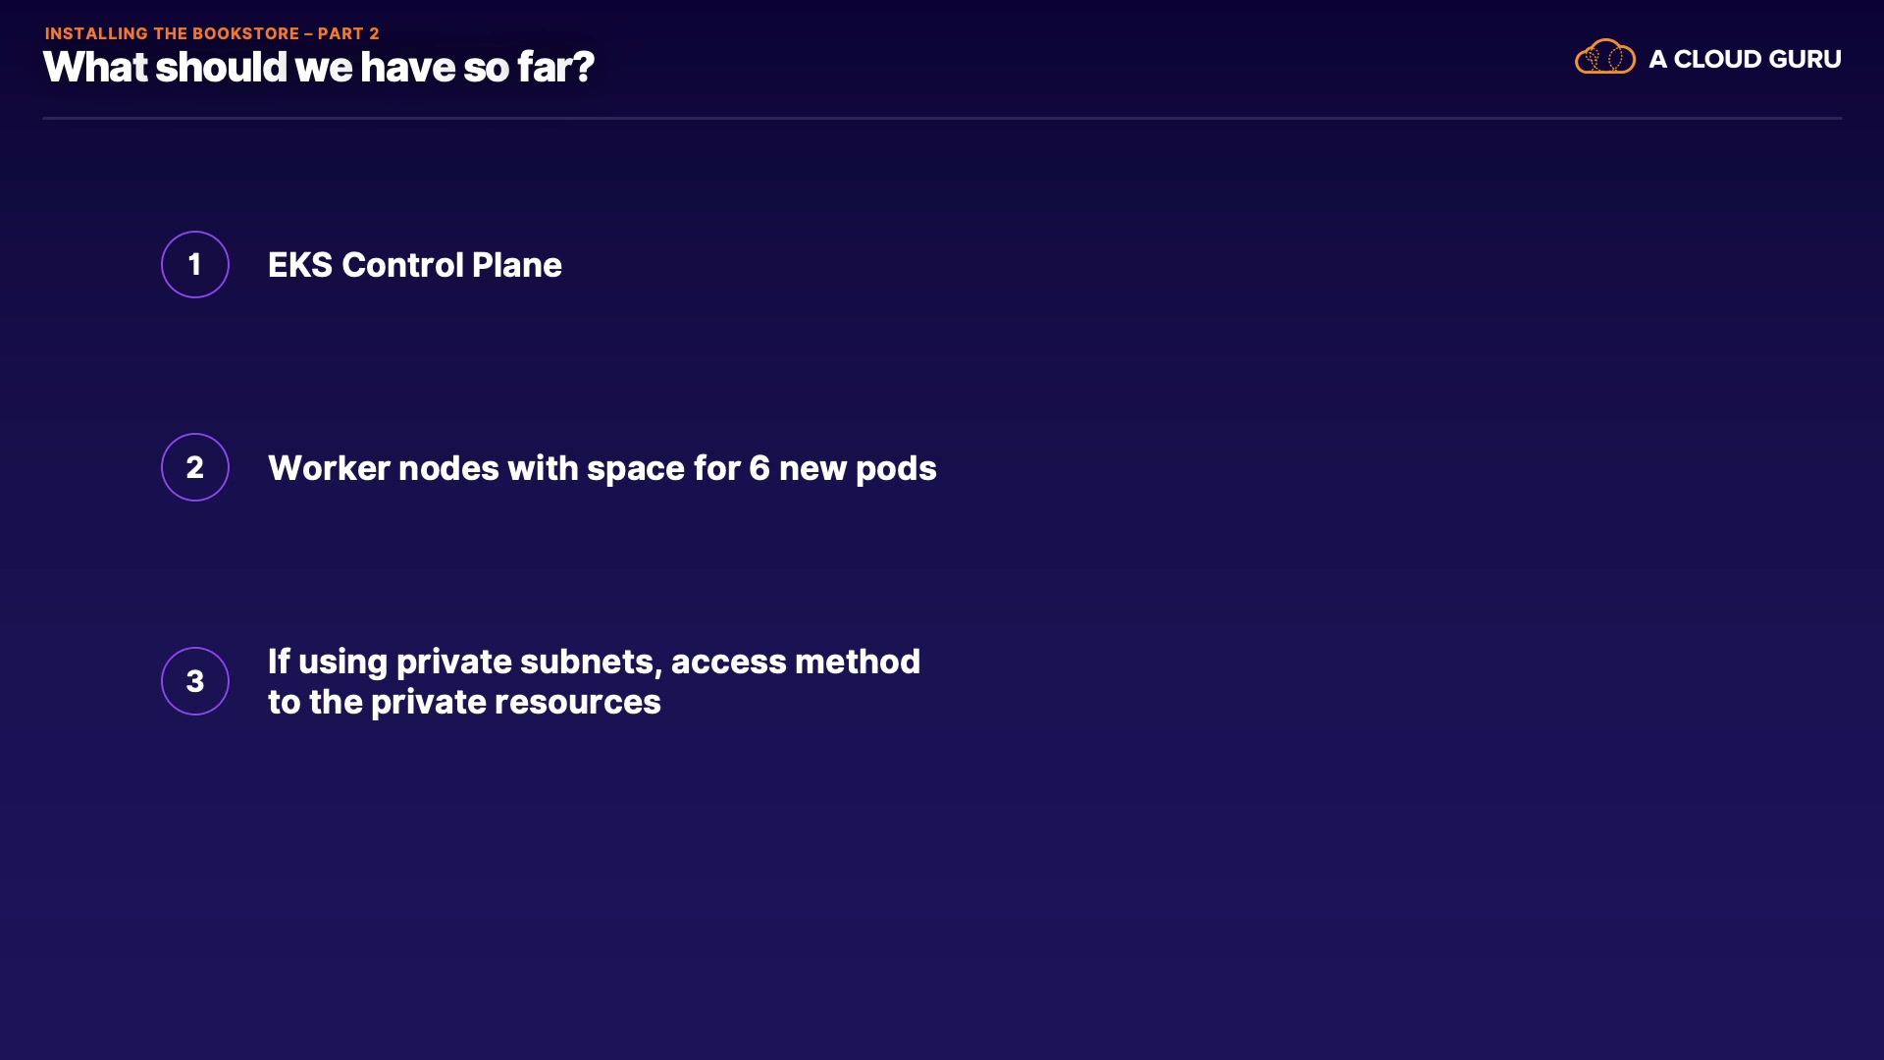The image size is (1884, 1060).
Task: Click the word "pods" in second item
Action: pyautogui.click(x=896, y=468)
